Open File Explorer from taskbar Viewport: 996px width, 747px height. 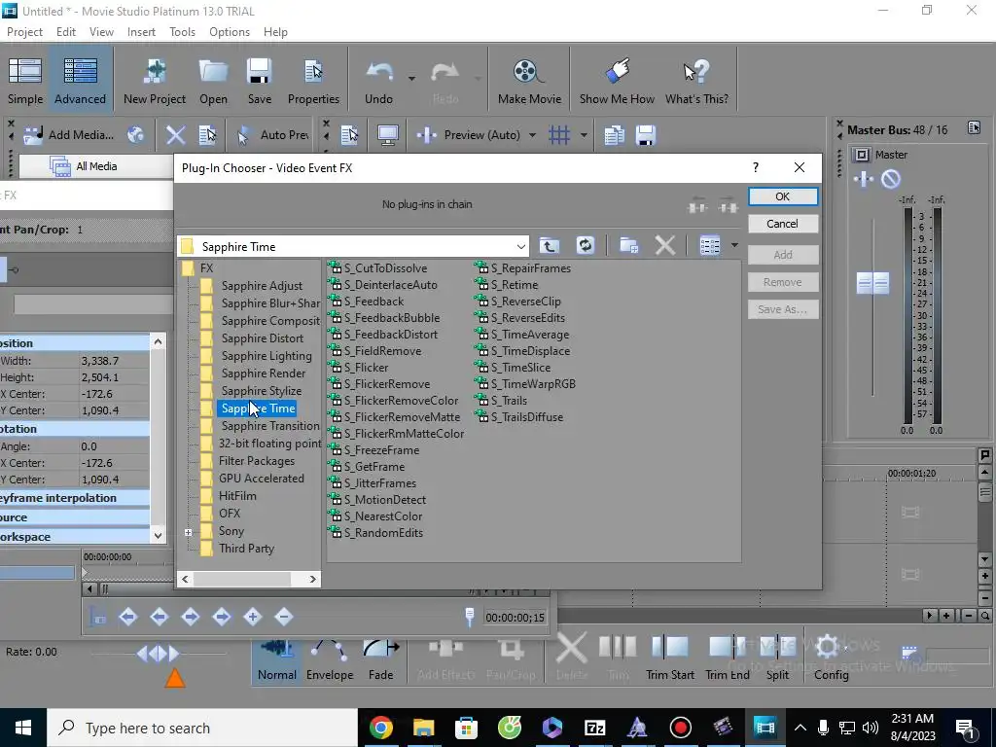424,728
